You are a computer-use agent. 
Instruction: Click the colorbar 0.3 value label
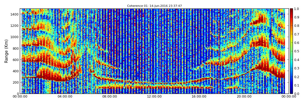(296, 68)
